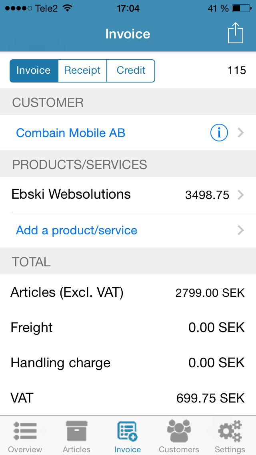Expand the Combain Mobile AB row chevron
Viewport: 256px width, 455px height.
[240, 133]
